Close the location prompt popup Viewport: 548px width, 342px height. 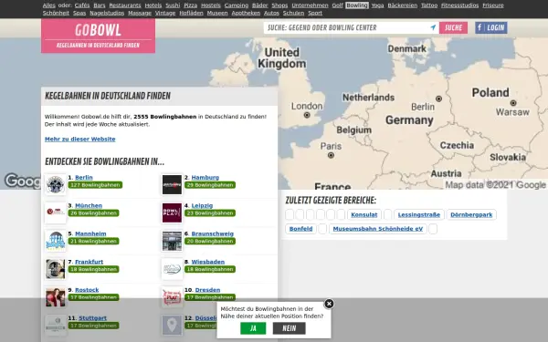pyautogui.click(x=329, y=304)
